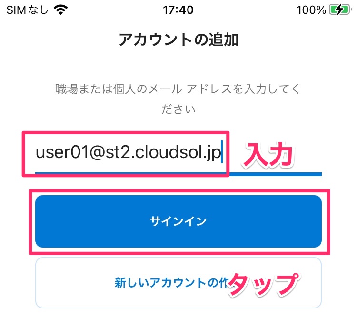Tap the cloudsol.jp domain text
357x318 pixels.
click(178, 153)
